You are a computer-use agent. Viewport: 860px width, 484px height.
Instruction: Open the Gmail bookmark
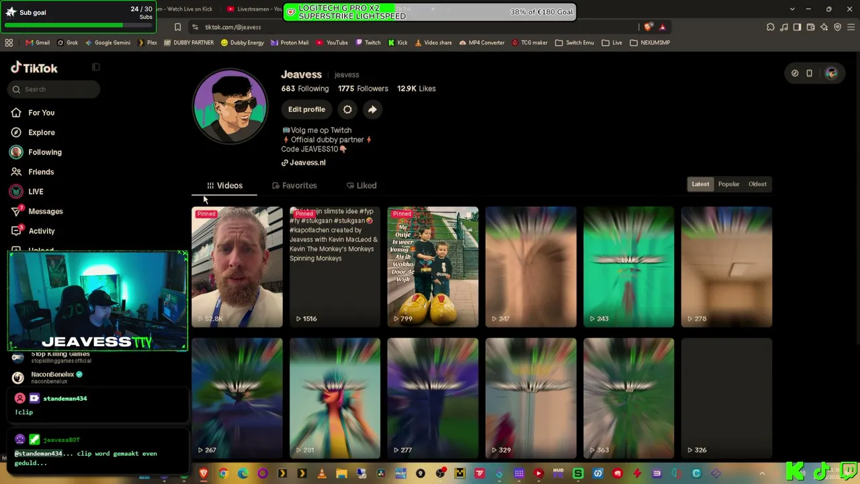coord(38,42)
